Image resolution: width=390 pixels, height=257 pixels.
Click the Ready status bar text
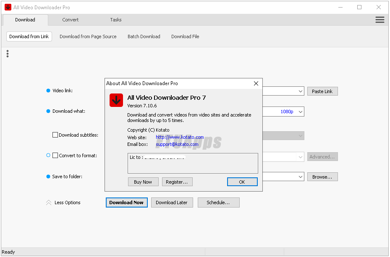click(x=8, y=252)
